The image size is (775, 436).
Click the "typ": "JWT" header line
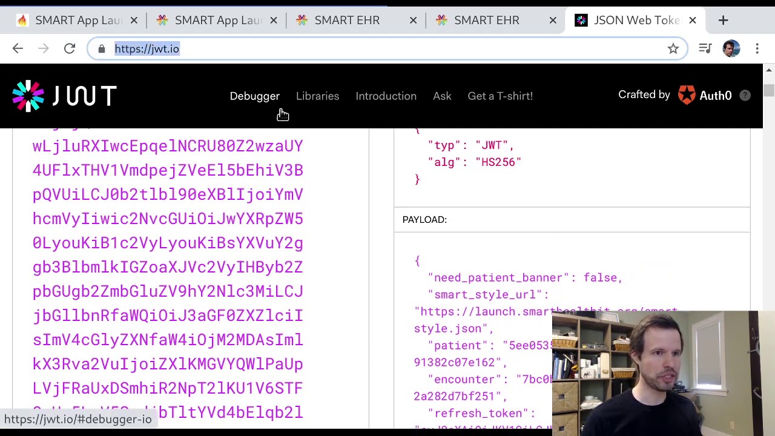tap(470, 145)
